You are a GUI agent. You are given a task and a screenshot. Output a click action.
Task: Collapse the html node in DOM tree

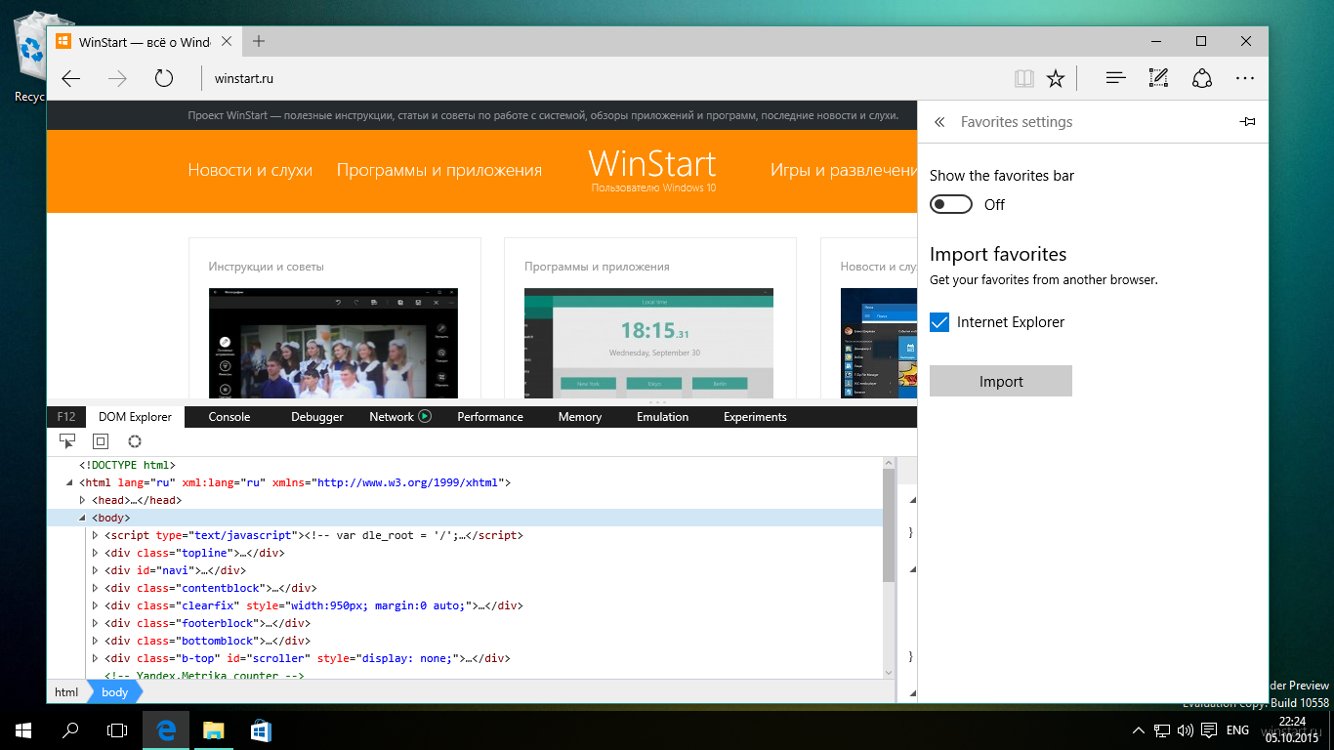(70, 482)
